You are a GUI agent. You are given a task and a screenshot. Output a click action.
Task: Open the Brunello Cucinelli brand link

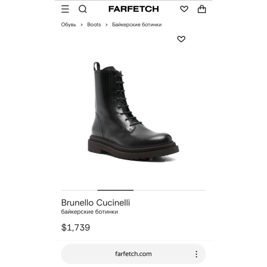coord(96,202)
